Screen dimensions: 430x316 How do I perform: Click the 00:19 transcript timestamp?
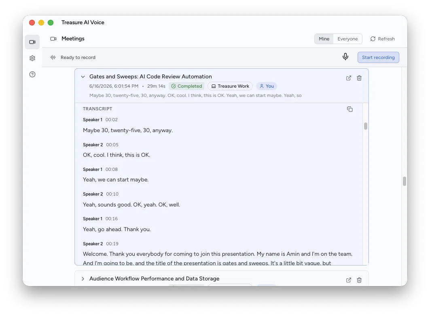pos(112,244)
